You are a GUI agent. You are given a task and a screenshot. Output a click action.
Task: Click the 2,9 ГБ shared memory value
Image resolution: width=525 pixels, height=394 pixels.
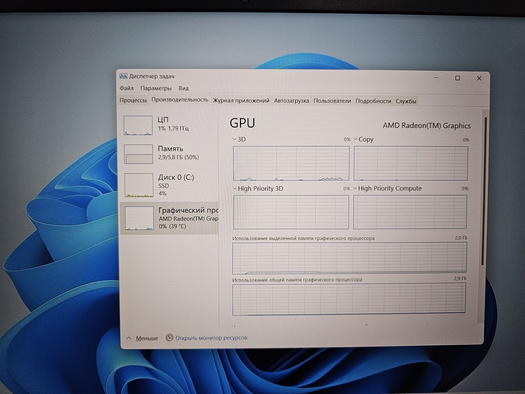460,278
